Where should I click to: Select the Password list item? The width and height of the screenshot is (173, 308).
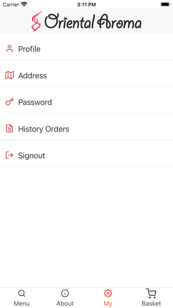coord(86,102)
